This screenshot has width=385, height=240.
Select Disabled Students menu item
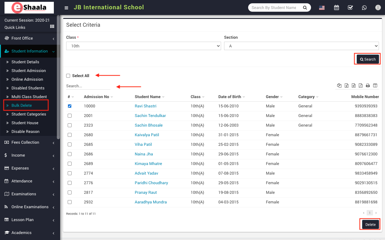[x=28, y=88]
